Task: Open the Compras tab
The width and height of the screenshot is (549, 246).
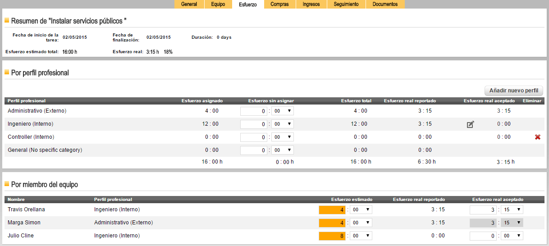Action: click(279, 4)
